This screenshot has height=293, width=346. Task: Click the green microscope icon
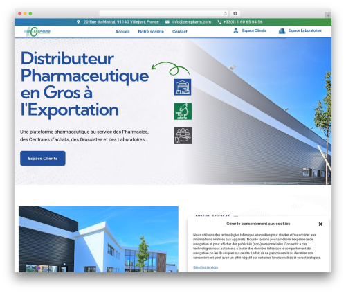coord(183,112)
